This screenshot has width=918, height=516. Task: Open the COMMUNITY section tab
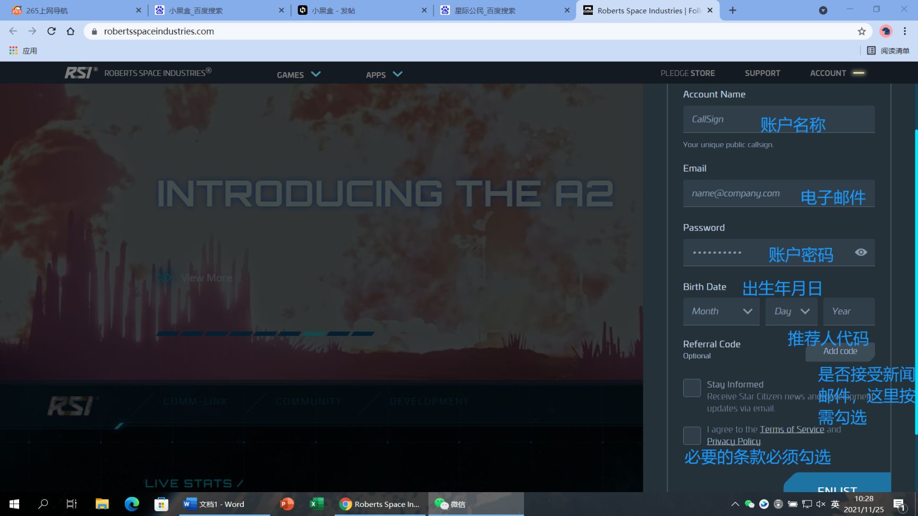pyautogui.click(x=308, y=402)
